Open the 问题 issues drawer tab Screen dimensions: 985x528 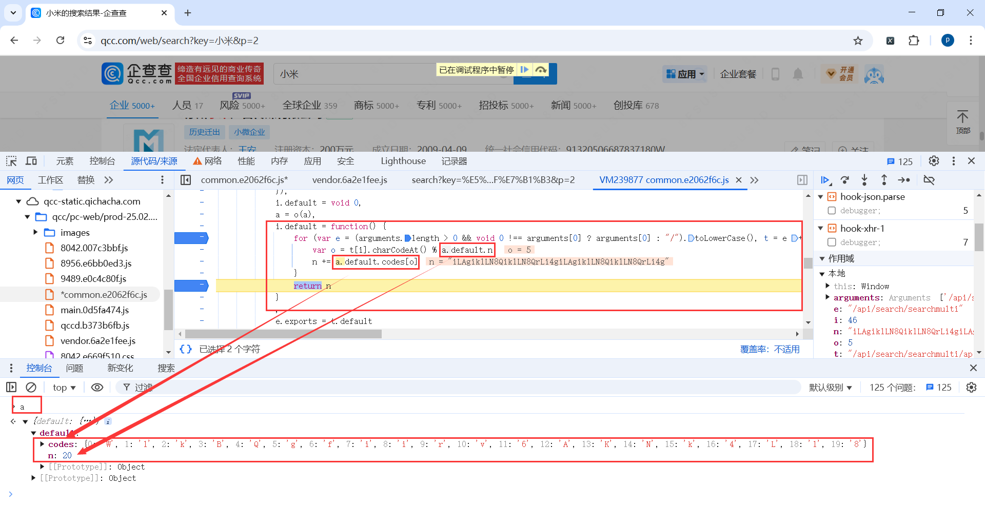(74, 368)
